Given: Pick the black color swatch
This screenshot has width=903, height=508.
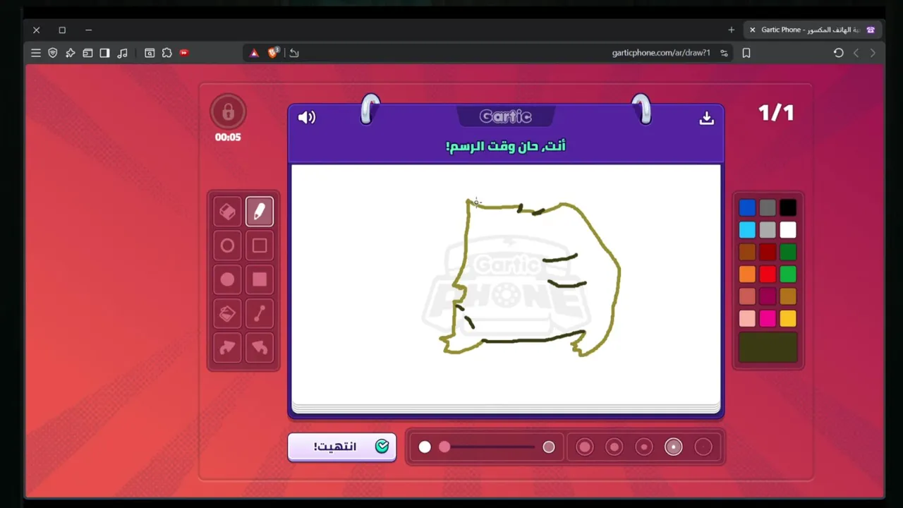Looking at the screenshot, I should click(x=788, y=207).
